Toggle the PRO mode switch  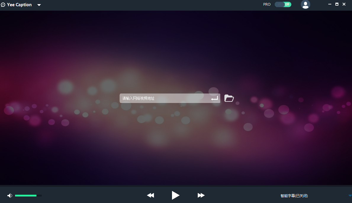[x=283, y=4]
